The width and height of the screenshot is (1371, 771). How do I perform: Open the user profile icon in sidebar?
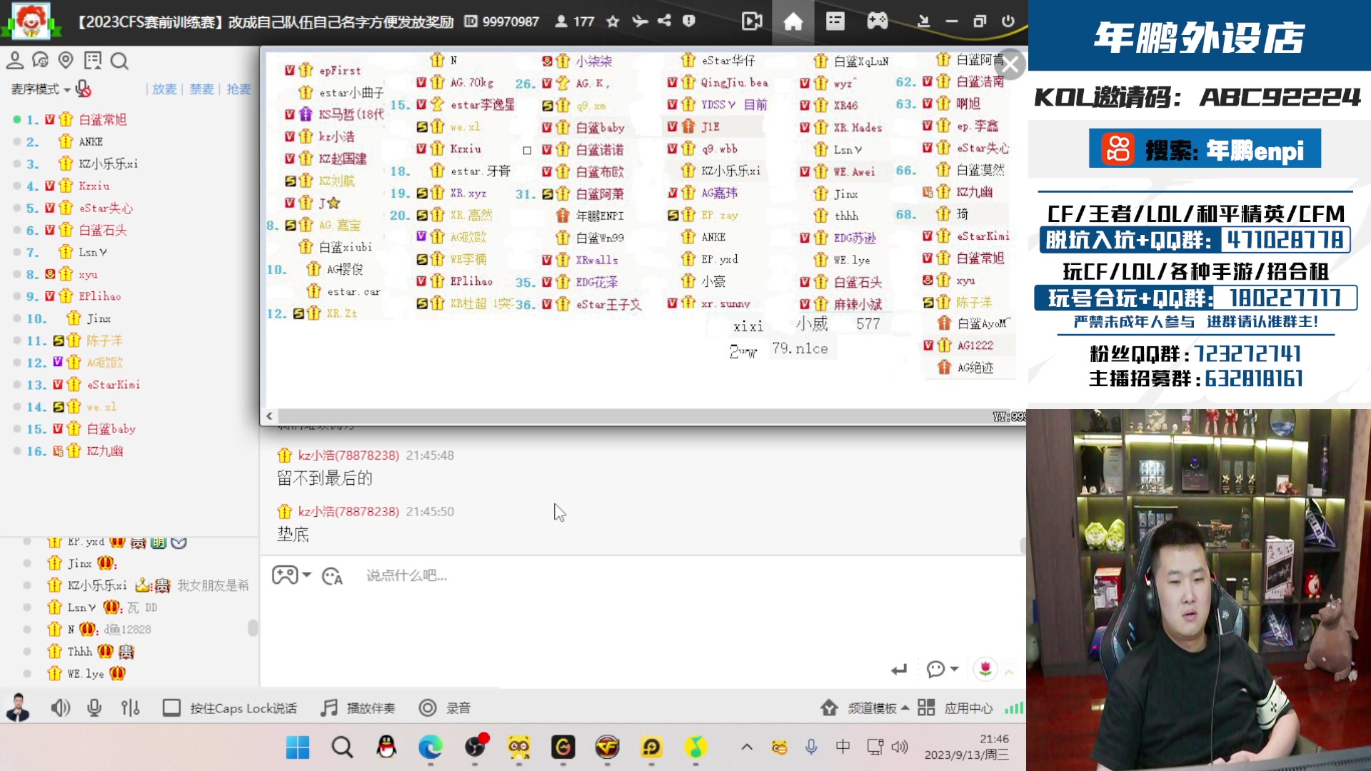pyautogui.click(x=15, y=61)
